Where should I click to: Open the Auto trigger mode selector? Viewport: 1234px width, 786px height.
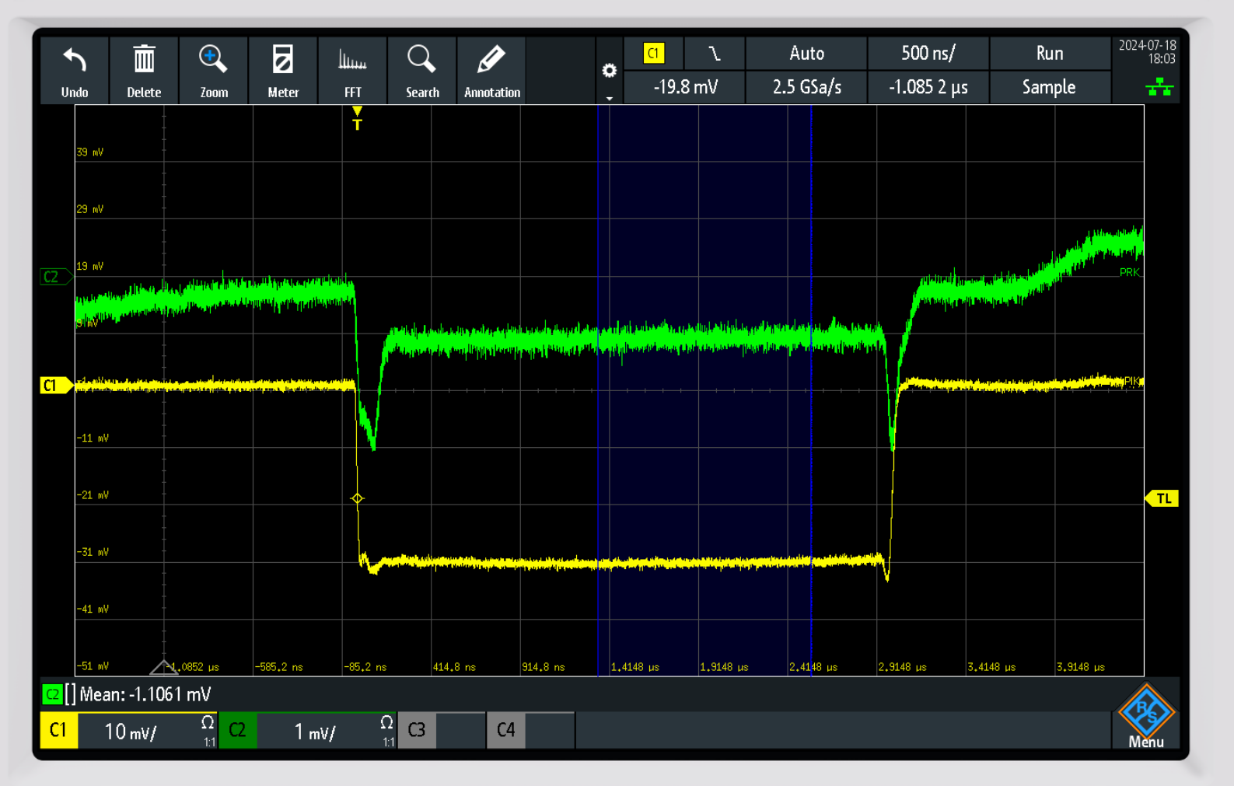tap(806, 54)
